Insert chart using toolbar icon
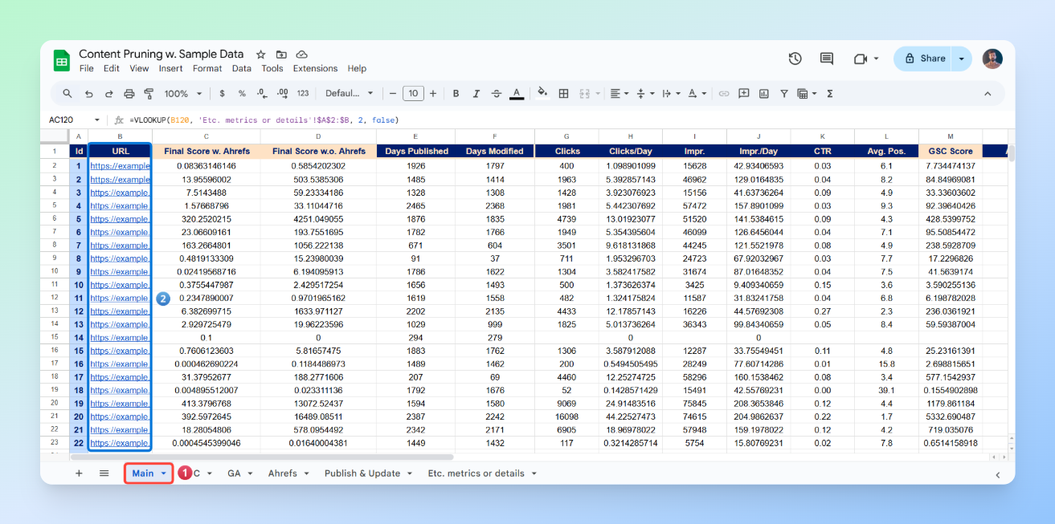Screen dimensions: 1055x524 (x=763, y=94)
